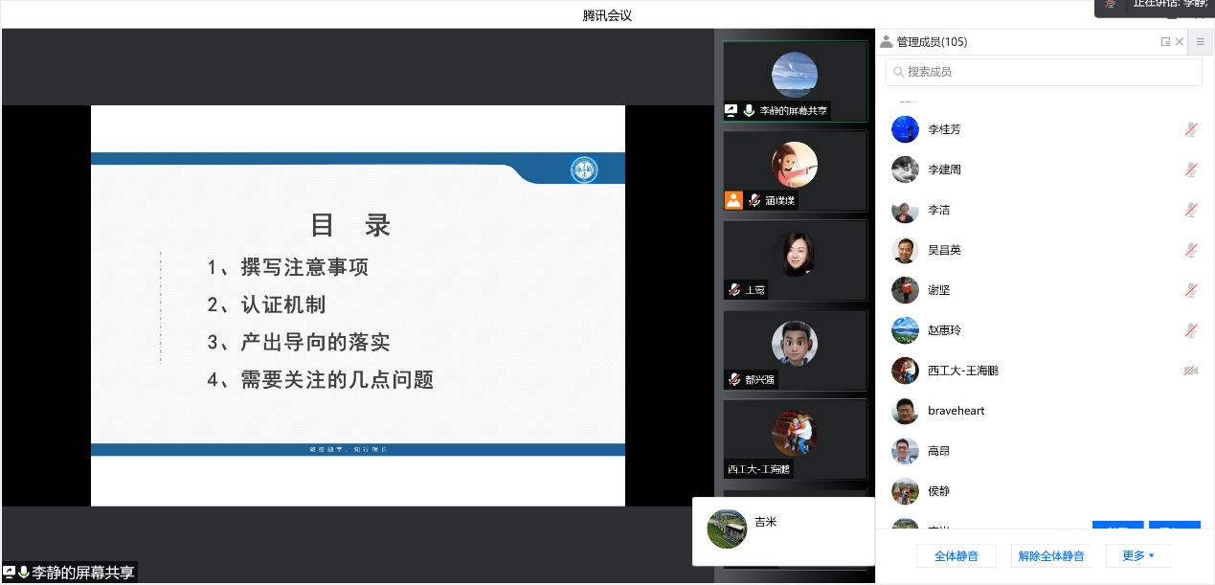Viewport: 1215px width, 585px height.
Task: Expand the 更多 dropdown
Action: [x=1138, y=555]
